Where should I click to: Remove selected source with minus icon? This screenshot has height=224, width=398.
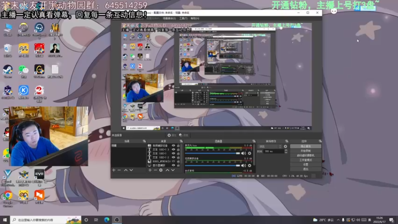pyautogui.click(x=155, y=170)
